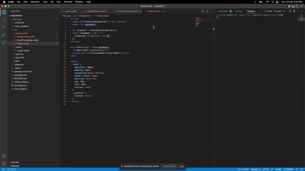The height and width of the screenshot is (171, 305).
Task: Open the Terminal menu in menu bar
Action: tap(68, 2)
